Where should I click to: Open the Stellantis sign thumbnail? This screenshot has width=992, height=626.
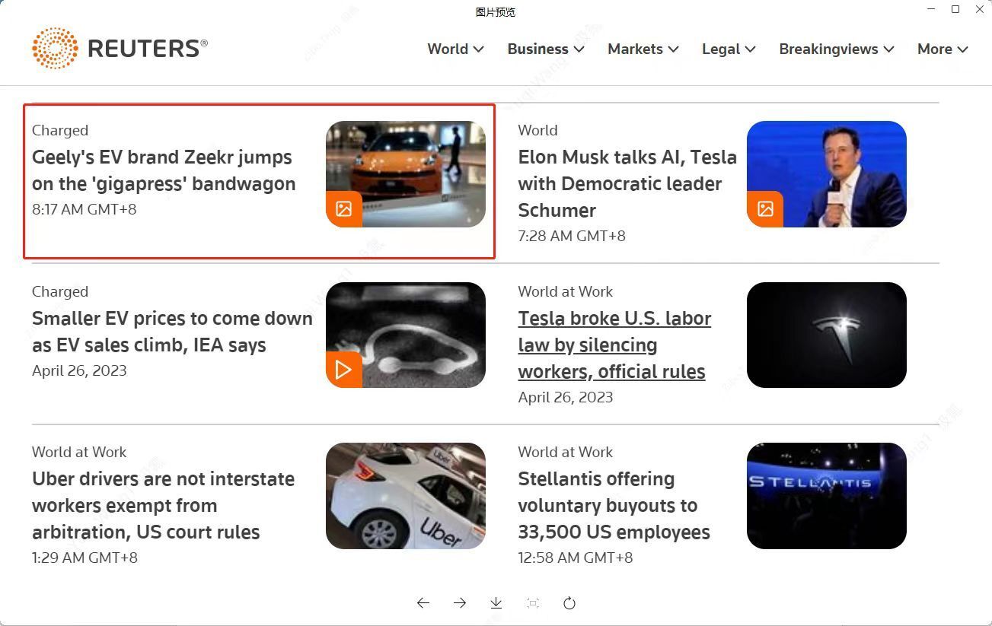click(x=827, y=496)
